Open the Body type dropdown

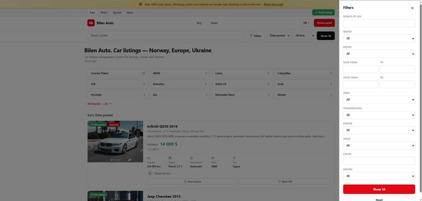pos(379,99)
